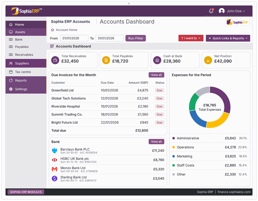This screenshot has width=258, height=201.
Task: Click the Starling Bank purple logo
Action: click(54, 178)
